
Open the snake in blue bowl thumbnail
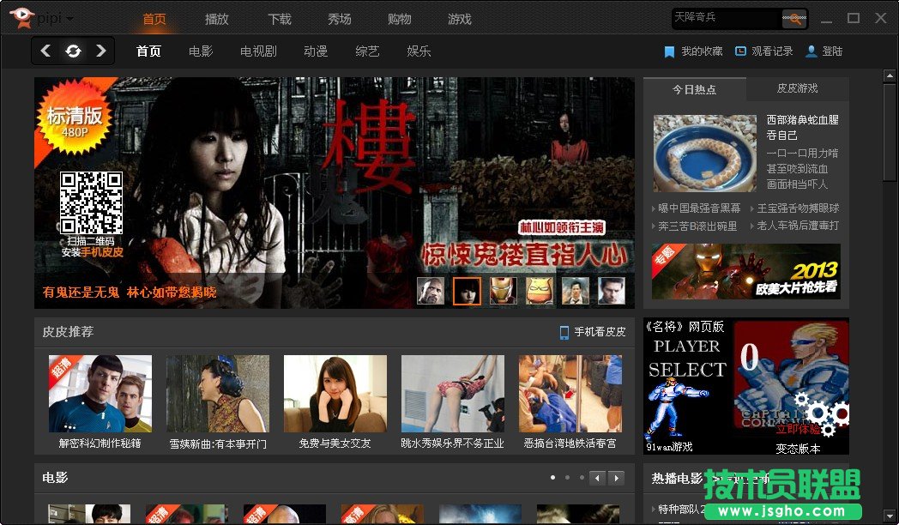click(x=704, y=153)
